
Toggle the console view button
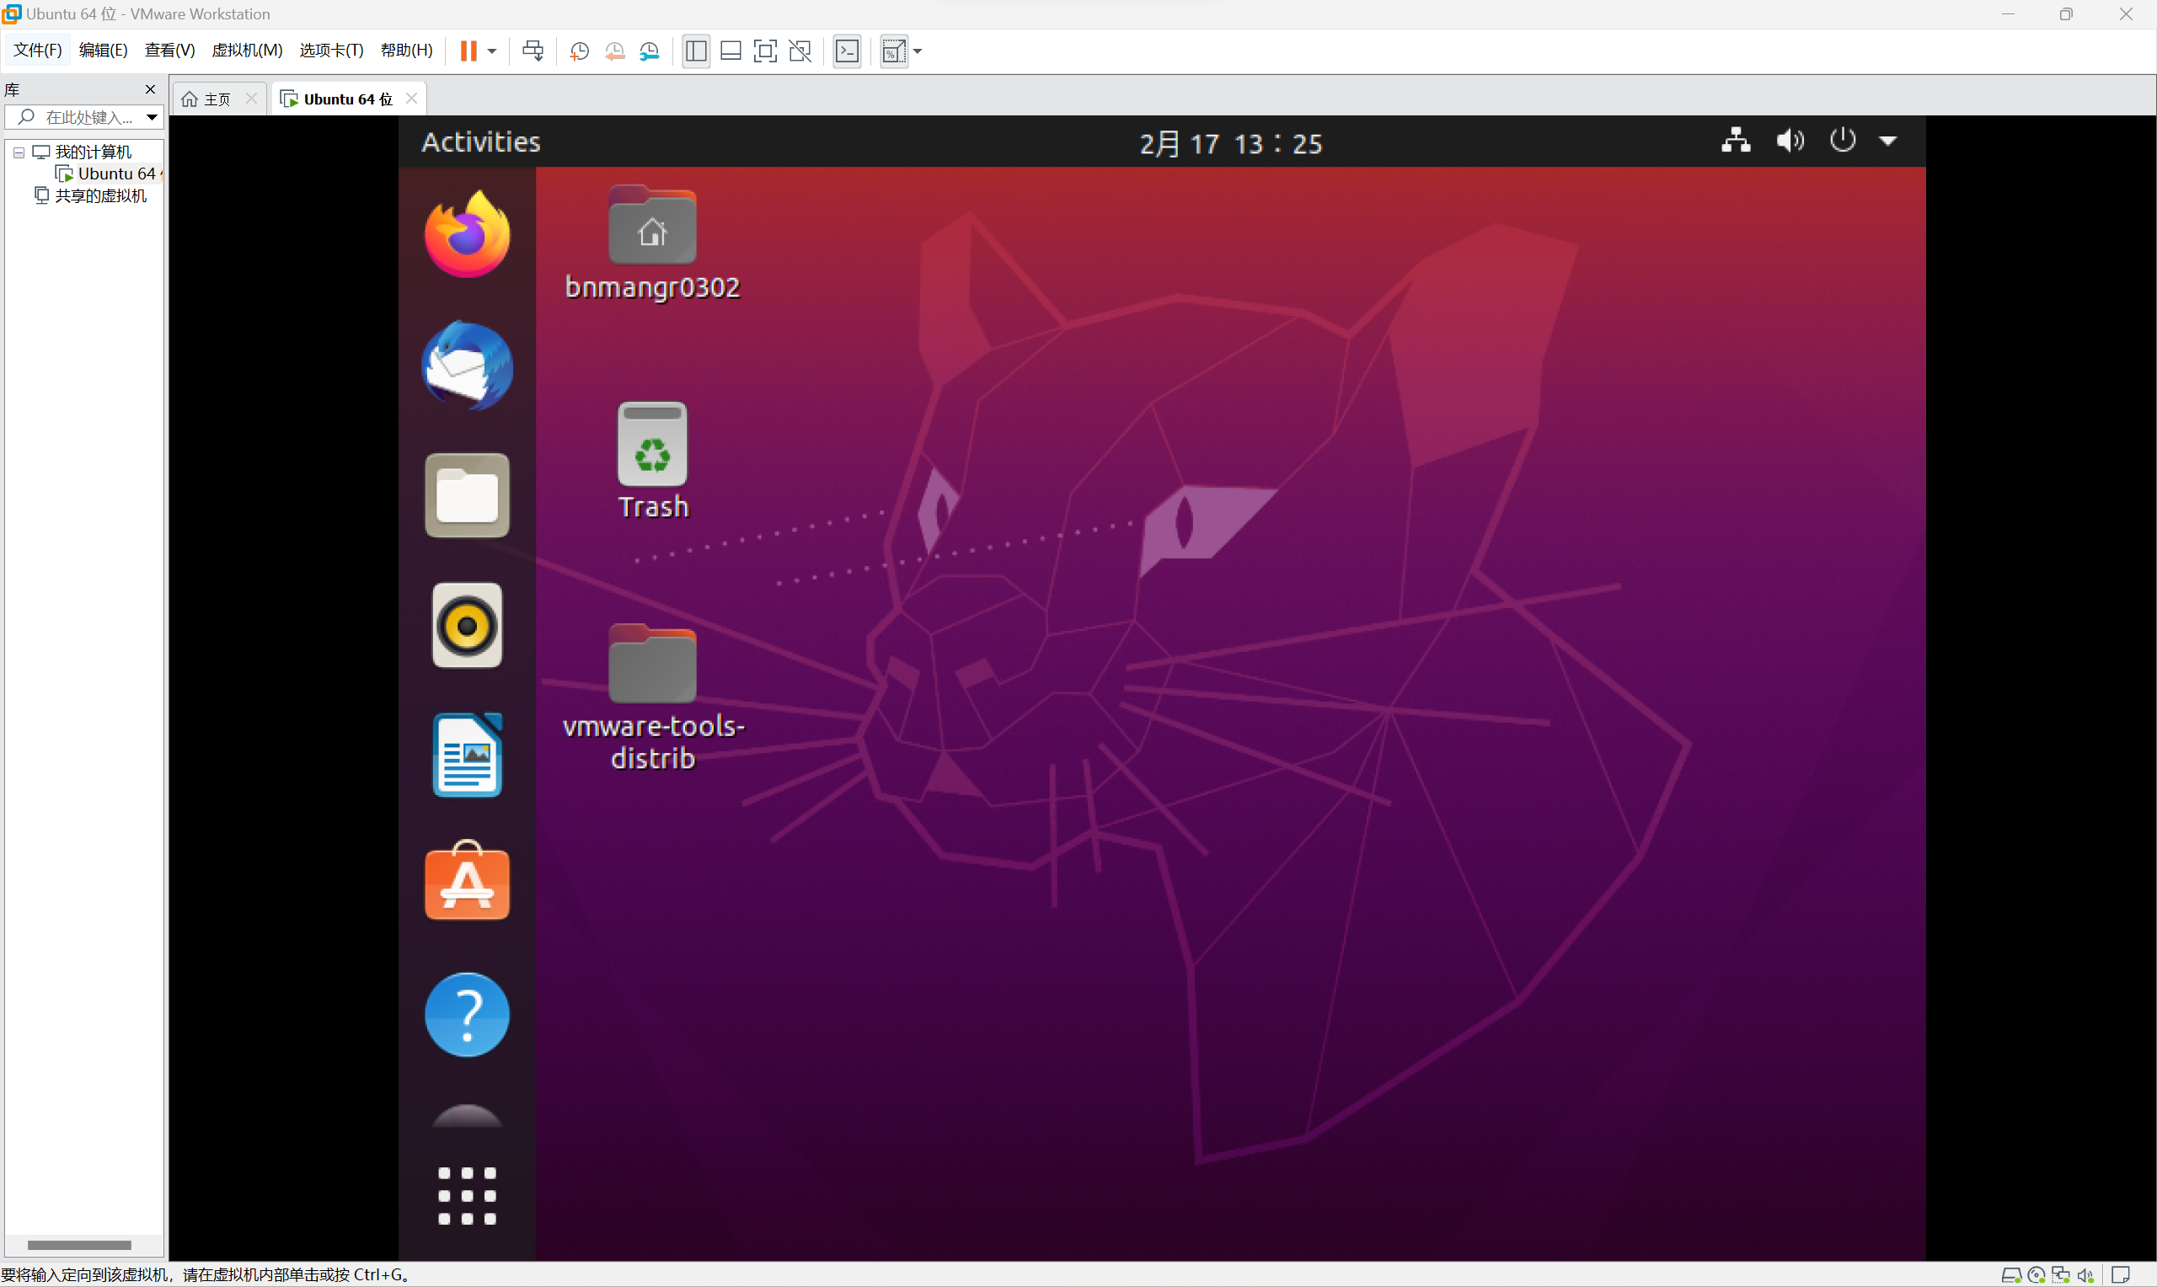pyautogui.click(x=847, y=51)
